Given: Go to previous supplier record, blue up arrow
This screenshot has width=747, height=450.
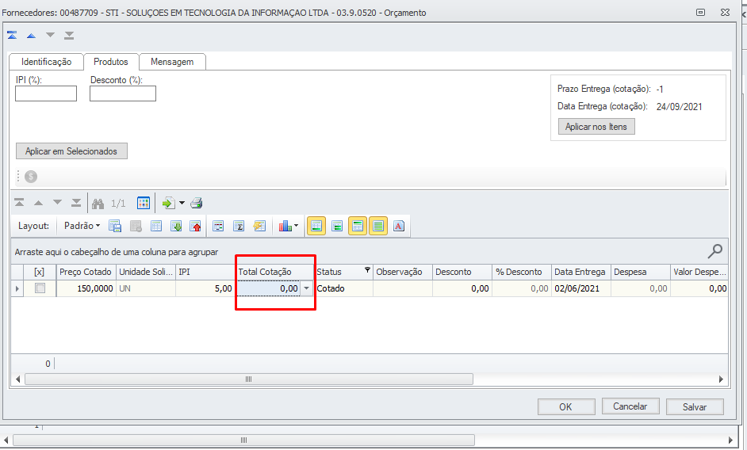Looking at the screenshot, I should [32, 35].
